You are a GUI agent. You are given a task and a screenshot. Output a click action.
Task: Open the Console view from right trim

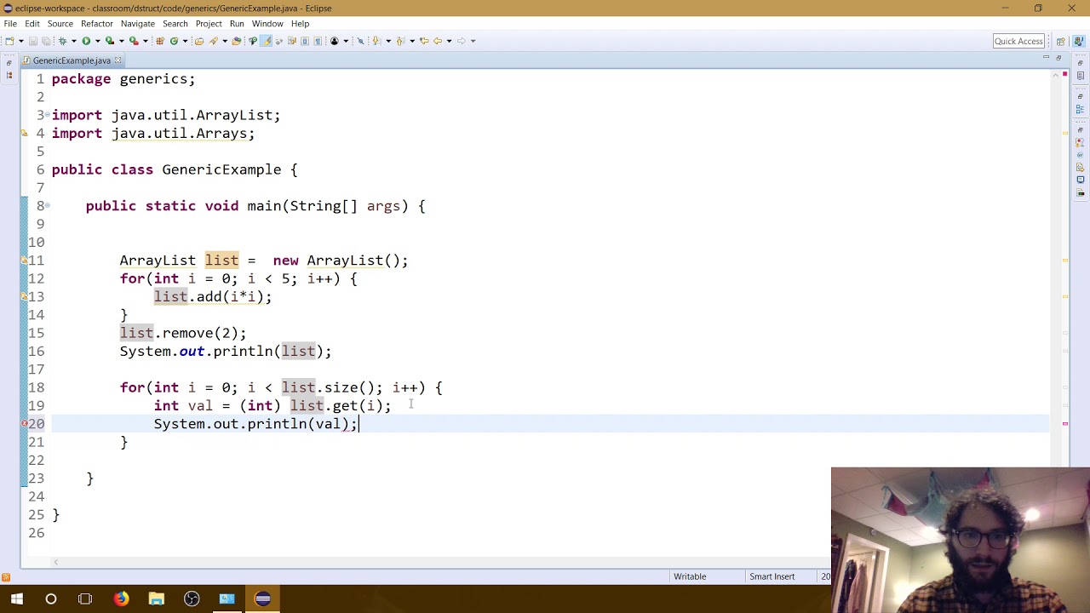tap(1081, 180)
